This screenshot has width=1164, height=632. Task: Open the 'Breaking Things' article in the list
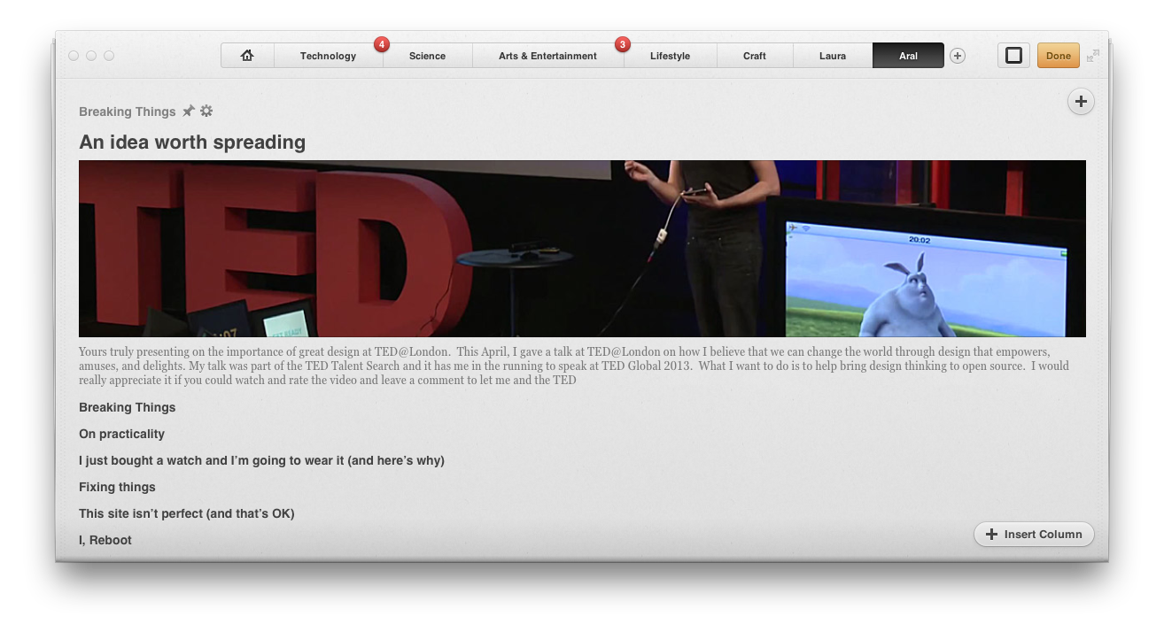[x=128, y=407]
